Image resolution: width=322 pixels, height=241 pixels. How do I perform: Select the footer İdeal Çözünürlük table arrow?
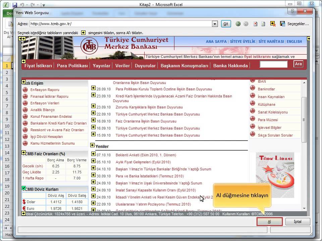click(x=23, y=214)
